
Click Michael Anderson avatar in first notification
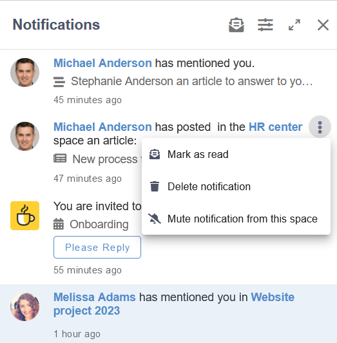coord(24,72)
